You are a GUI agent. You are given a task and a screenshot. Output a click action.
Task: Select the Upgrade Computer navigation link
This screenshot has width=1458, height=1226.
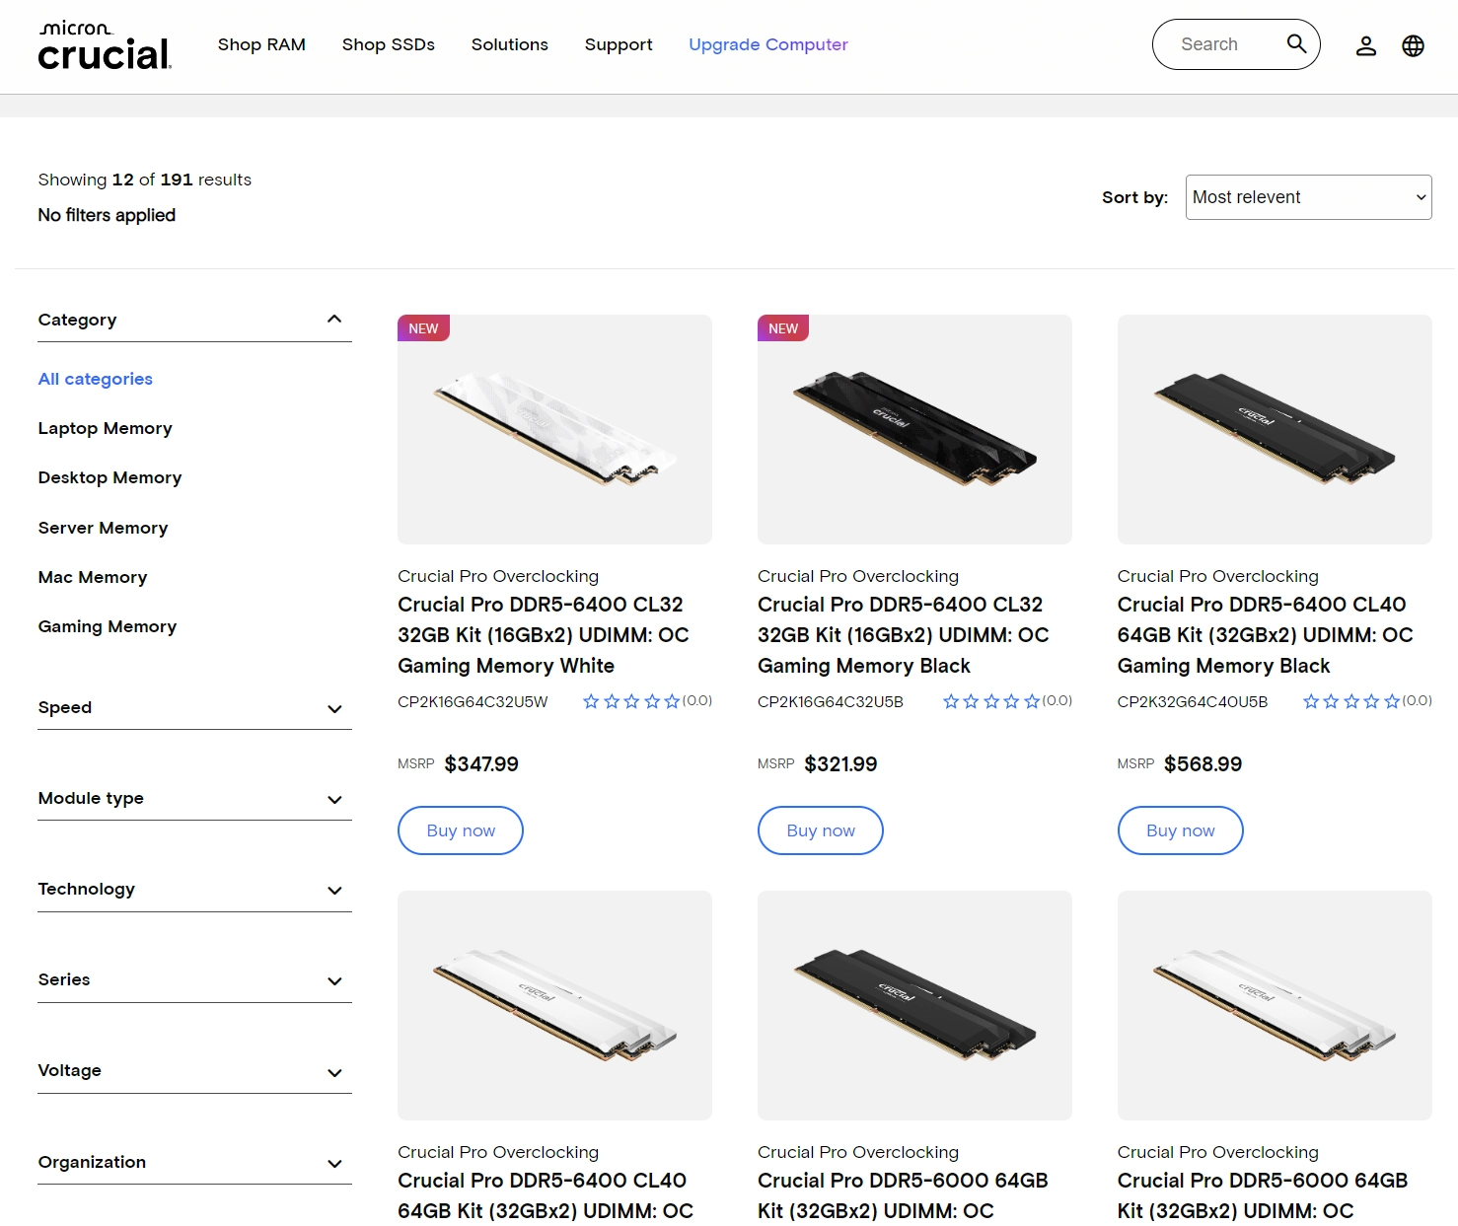coord(767,44)
